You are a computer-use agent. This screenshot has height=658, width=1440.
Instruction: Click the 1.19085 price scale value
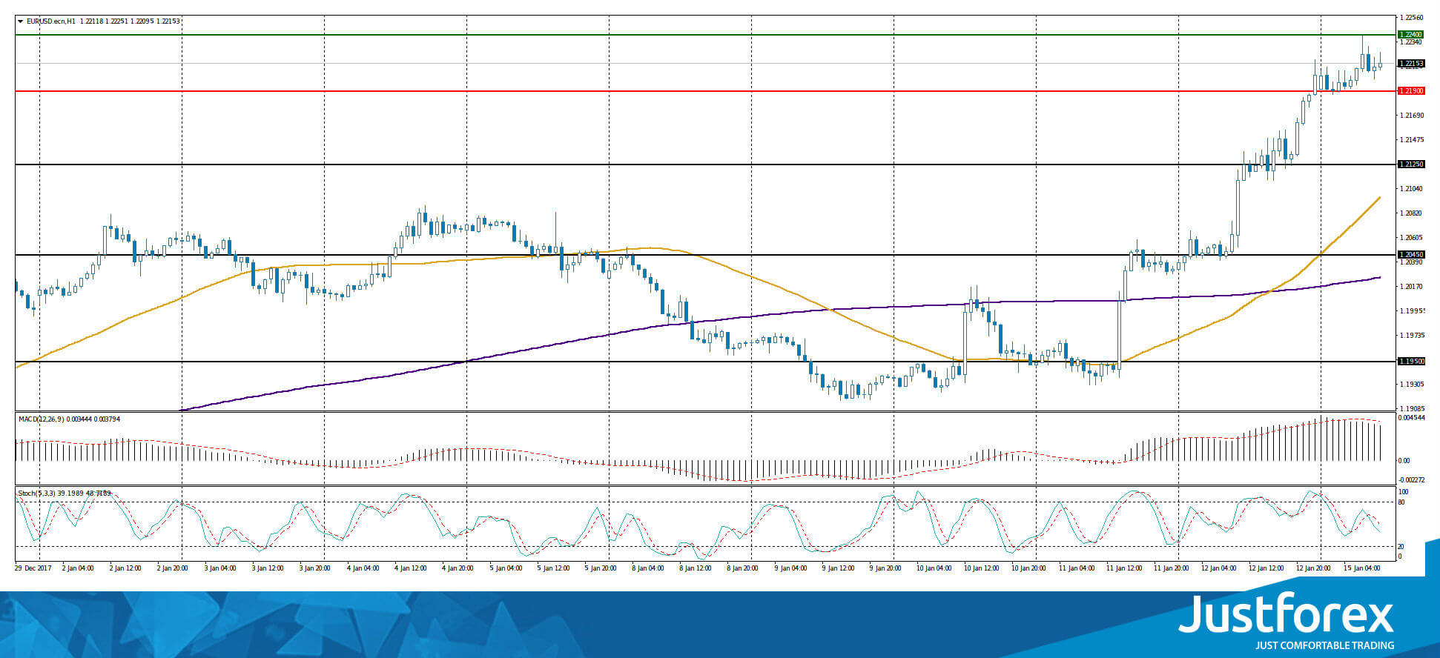point(1412,408)
